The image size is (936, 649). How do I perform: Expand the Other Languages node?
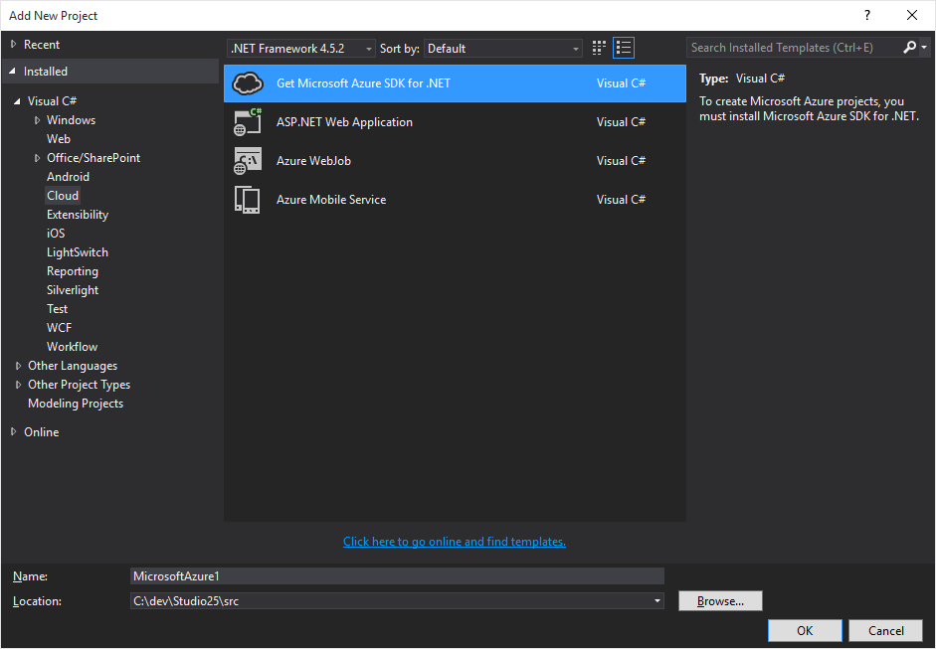[x=18, y=366]
